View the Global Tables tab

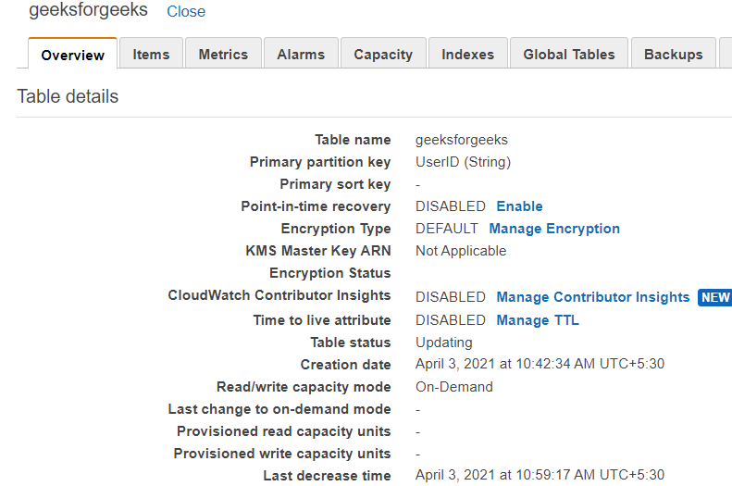coord(569,55)
